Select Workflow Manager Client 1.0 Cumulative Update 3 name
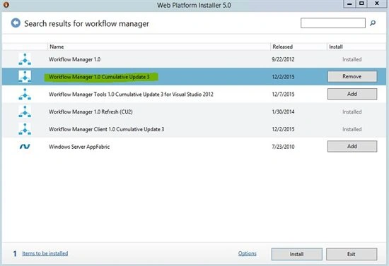 [106, 129]
